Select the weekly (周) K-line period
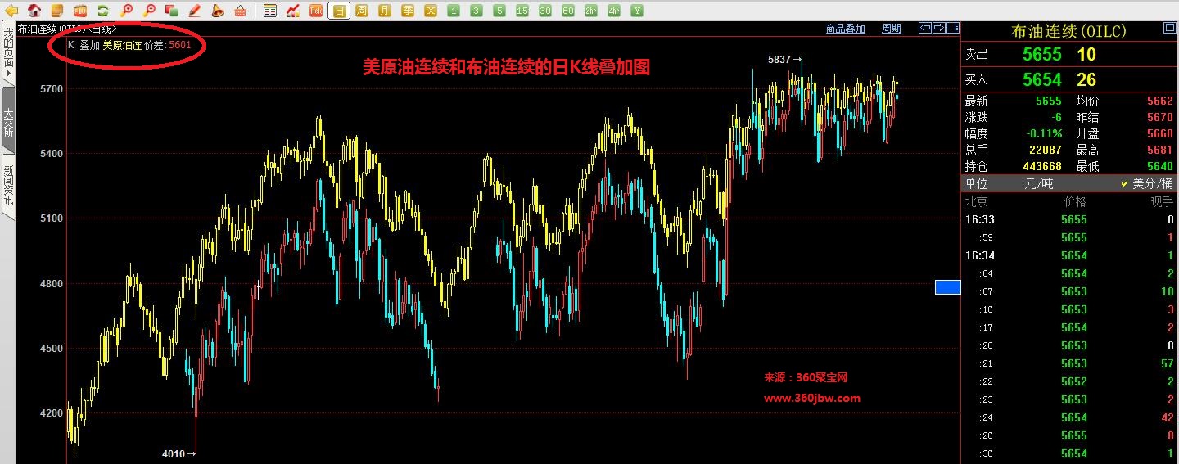Image resolution: width=1179 pixels, height=464 pixels. coord(362,11)
